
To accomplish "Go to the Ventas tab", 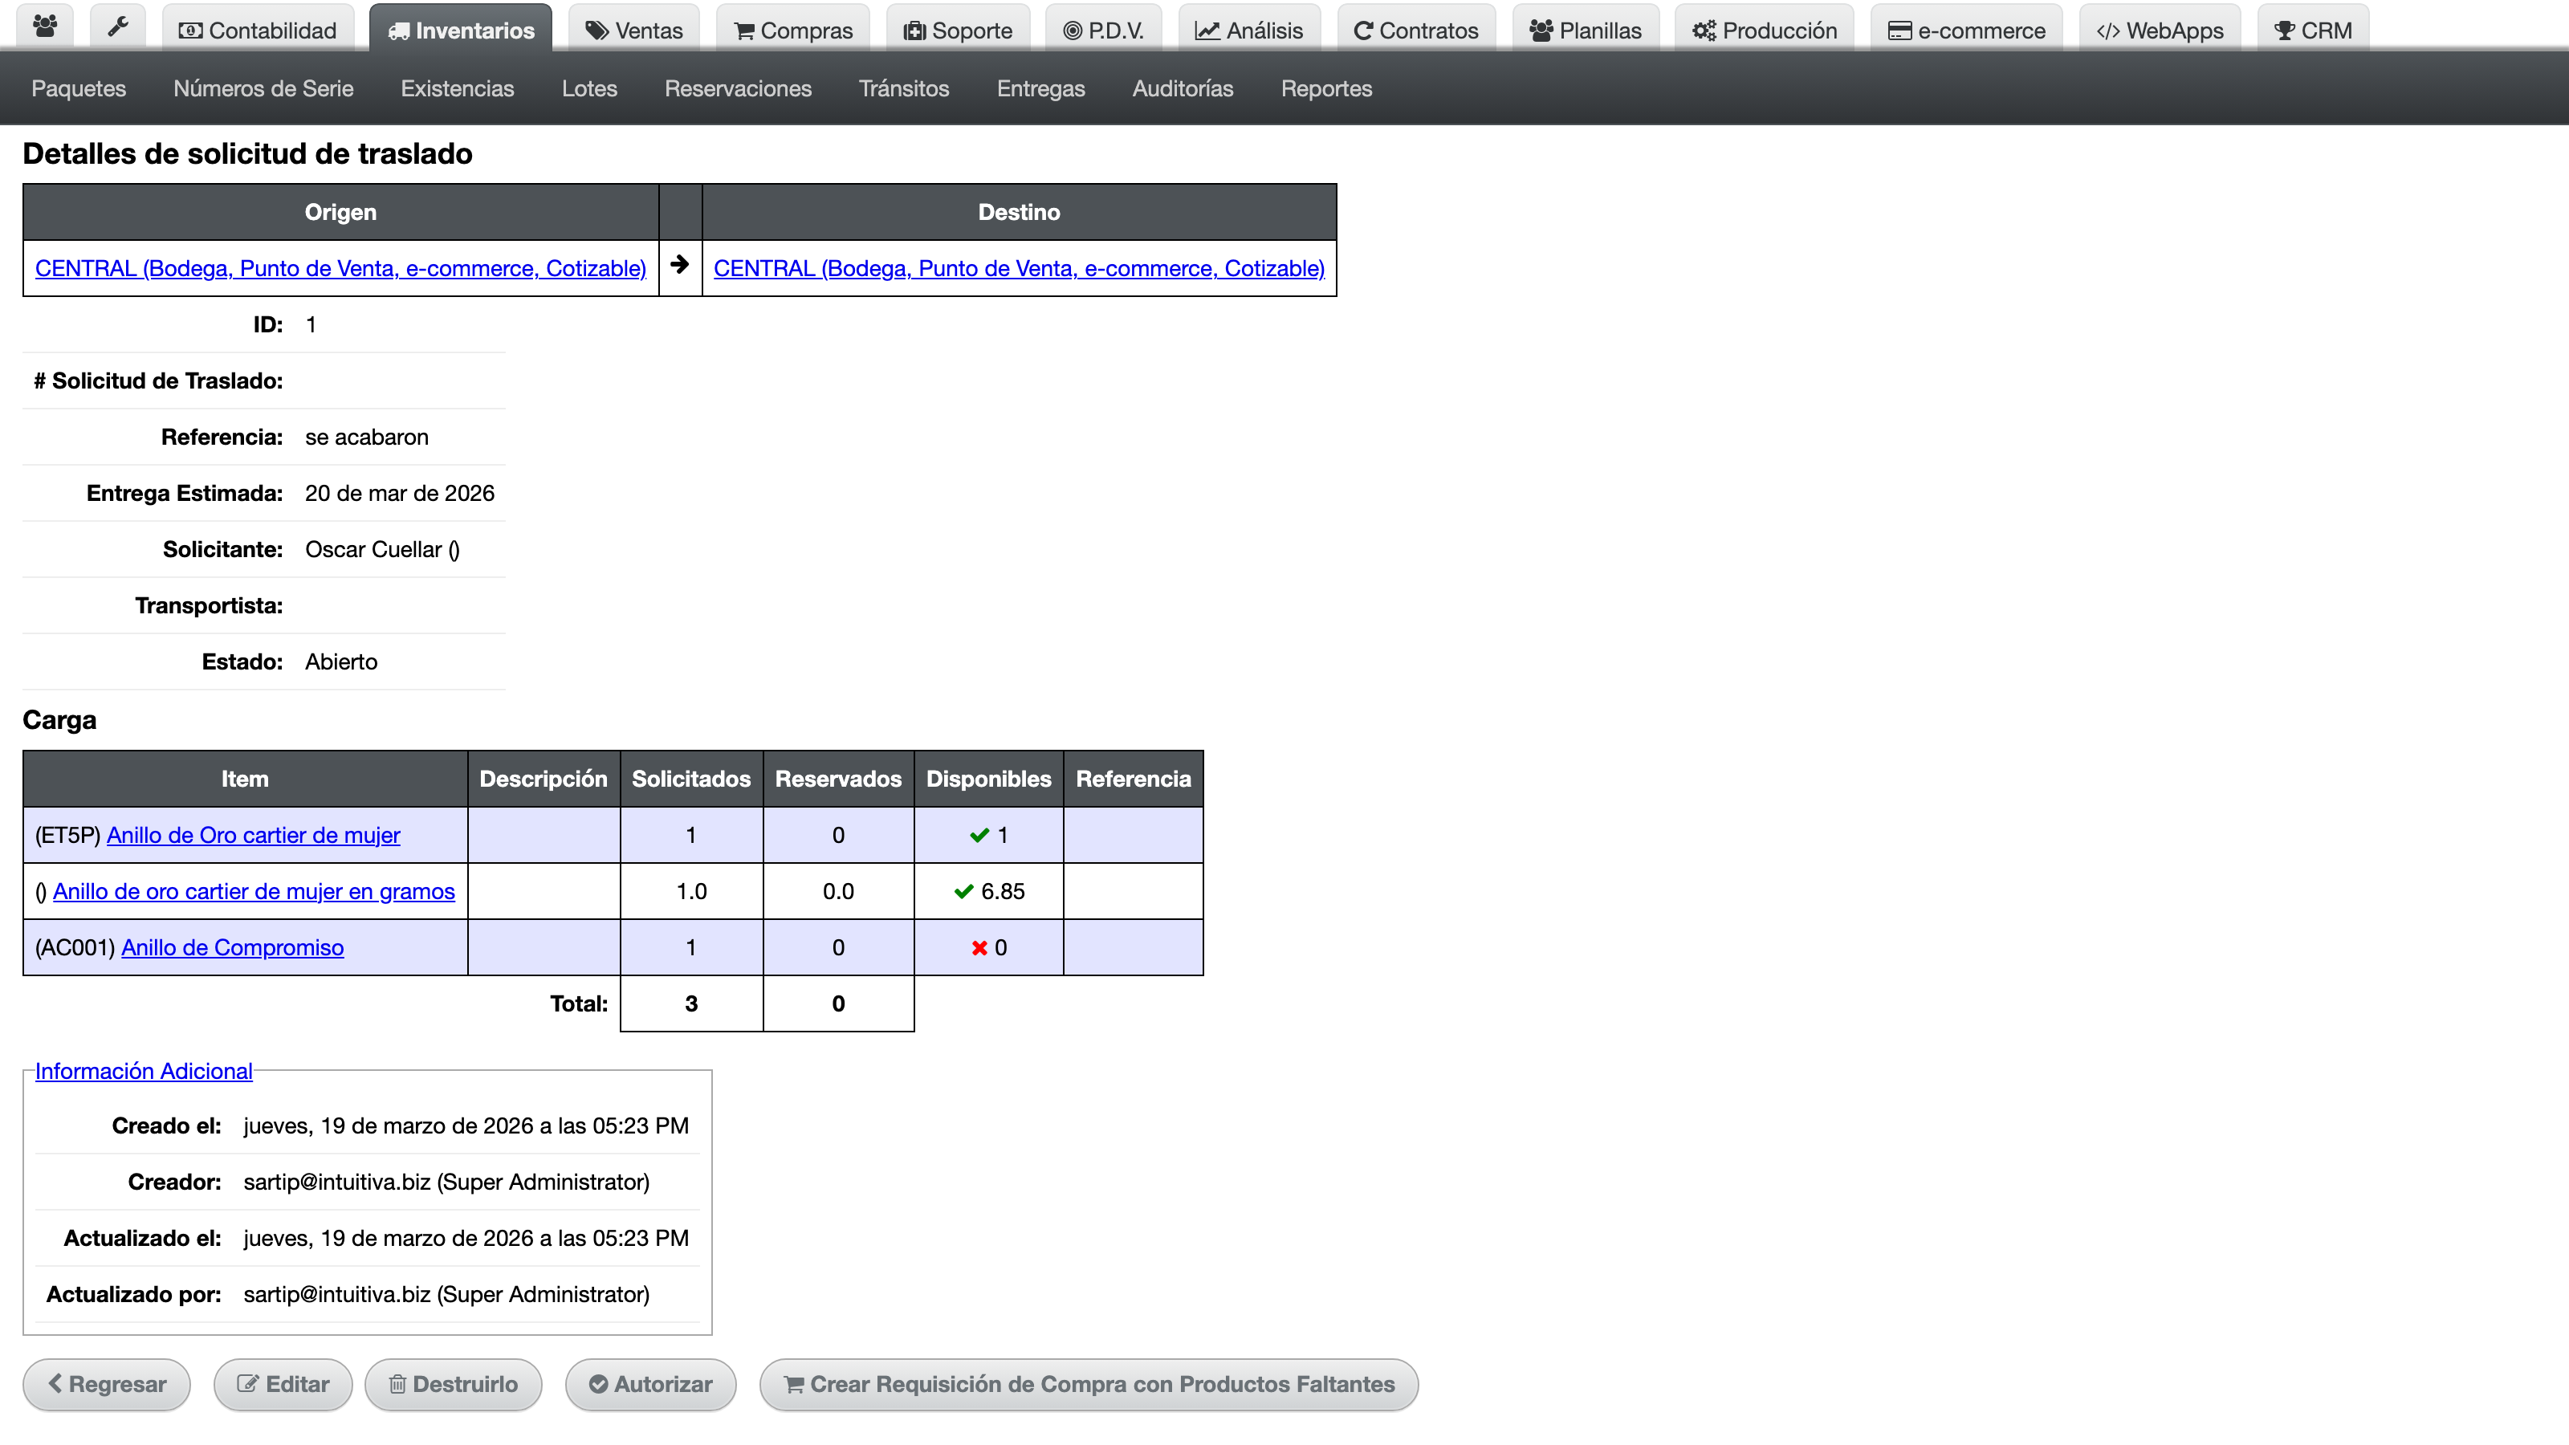I will (x=634, y=30).
